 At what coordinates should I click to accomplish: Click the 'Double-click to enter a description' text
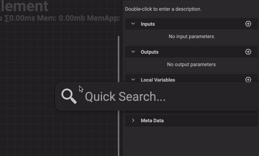click(x=163, y=9)
